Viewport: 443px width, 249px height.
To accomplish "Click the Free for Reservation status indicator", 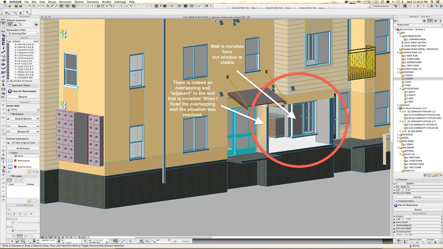I will [22, 91].
